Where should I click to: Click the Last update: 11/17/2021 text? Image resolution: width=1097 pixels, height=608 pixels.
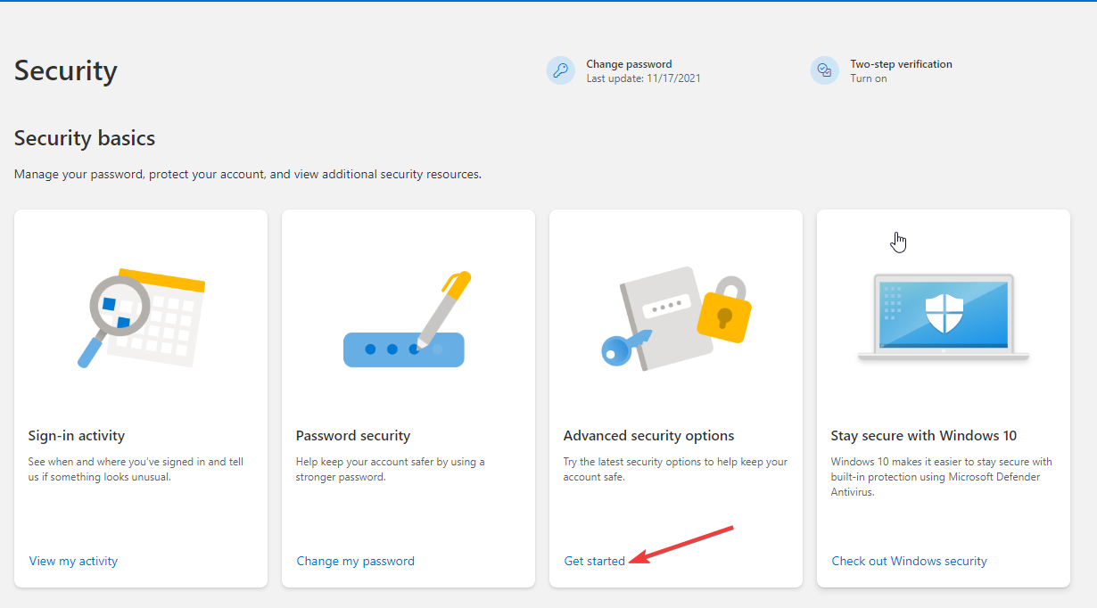643,78
